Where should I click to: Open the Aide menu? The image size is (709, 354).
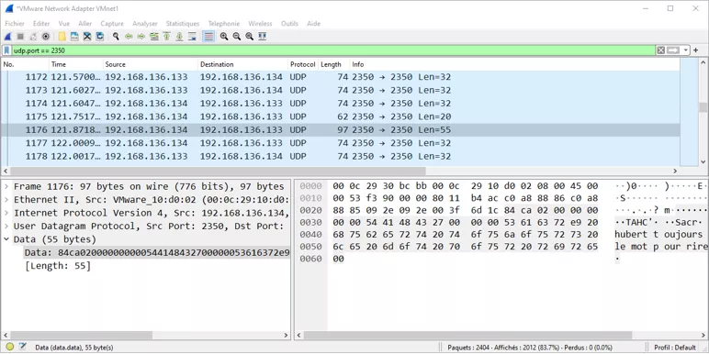coord(314,24)
